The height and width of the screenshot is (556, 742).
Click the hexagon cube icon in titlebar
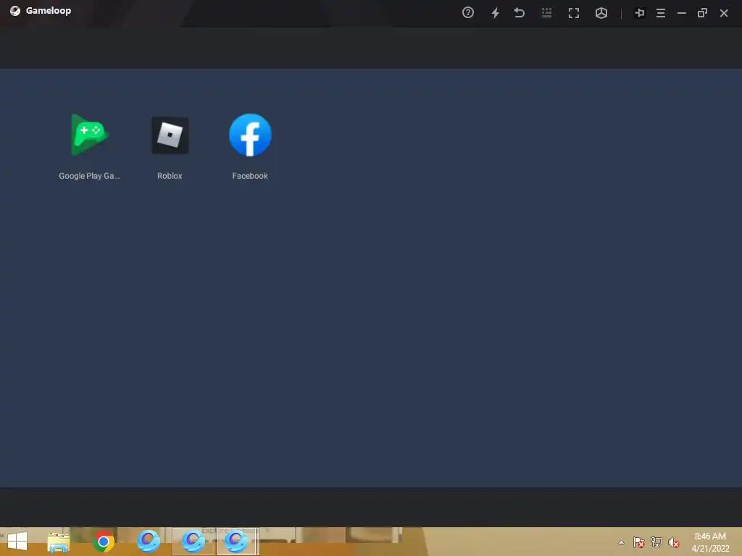point(601,13)
